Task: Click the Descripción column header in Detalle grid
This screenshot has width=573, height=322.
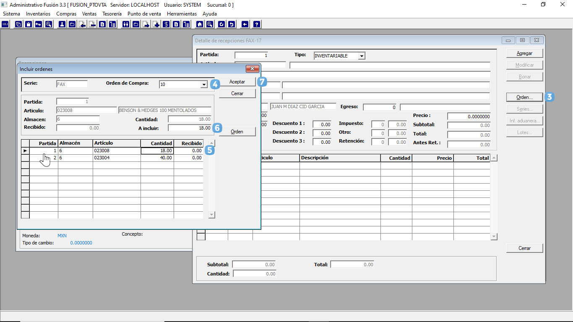Action: point(340,158)
